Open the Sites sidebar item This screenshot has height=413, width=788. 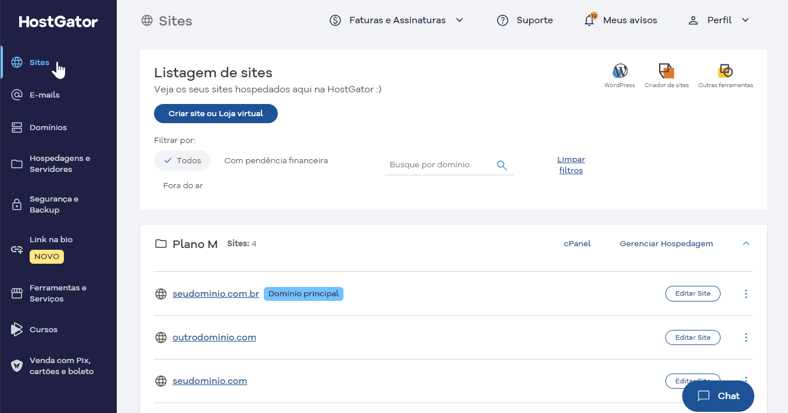pyautogui.click(x=40, y=63)
